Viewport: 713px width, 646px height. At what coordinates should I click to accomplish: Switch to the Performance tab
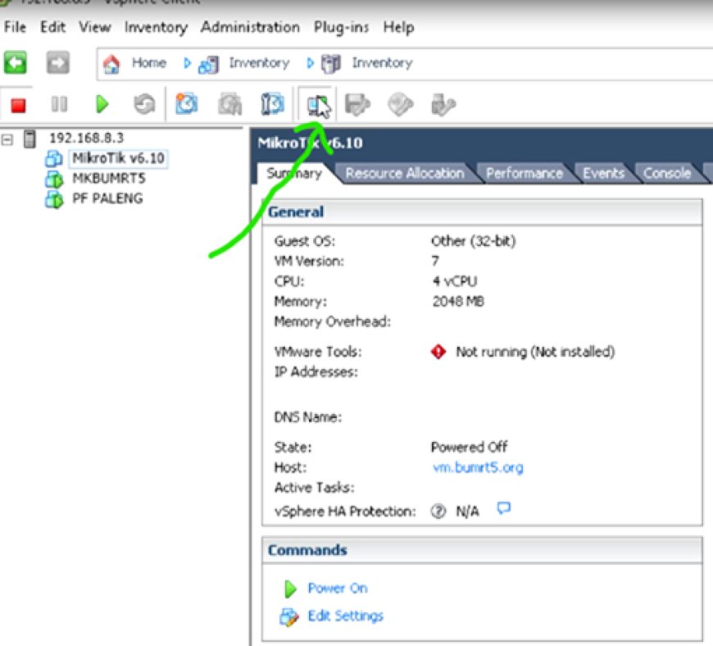(x=525, y=173)
